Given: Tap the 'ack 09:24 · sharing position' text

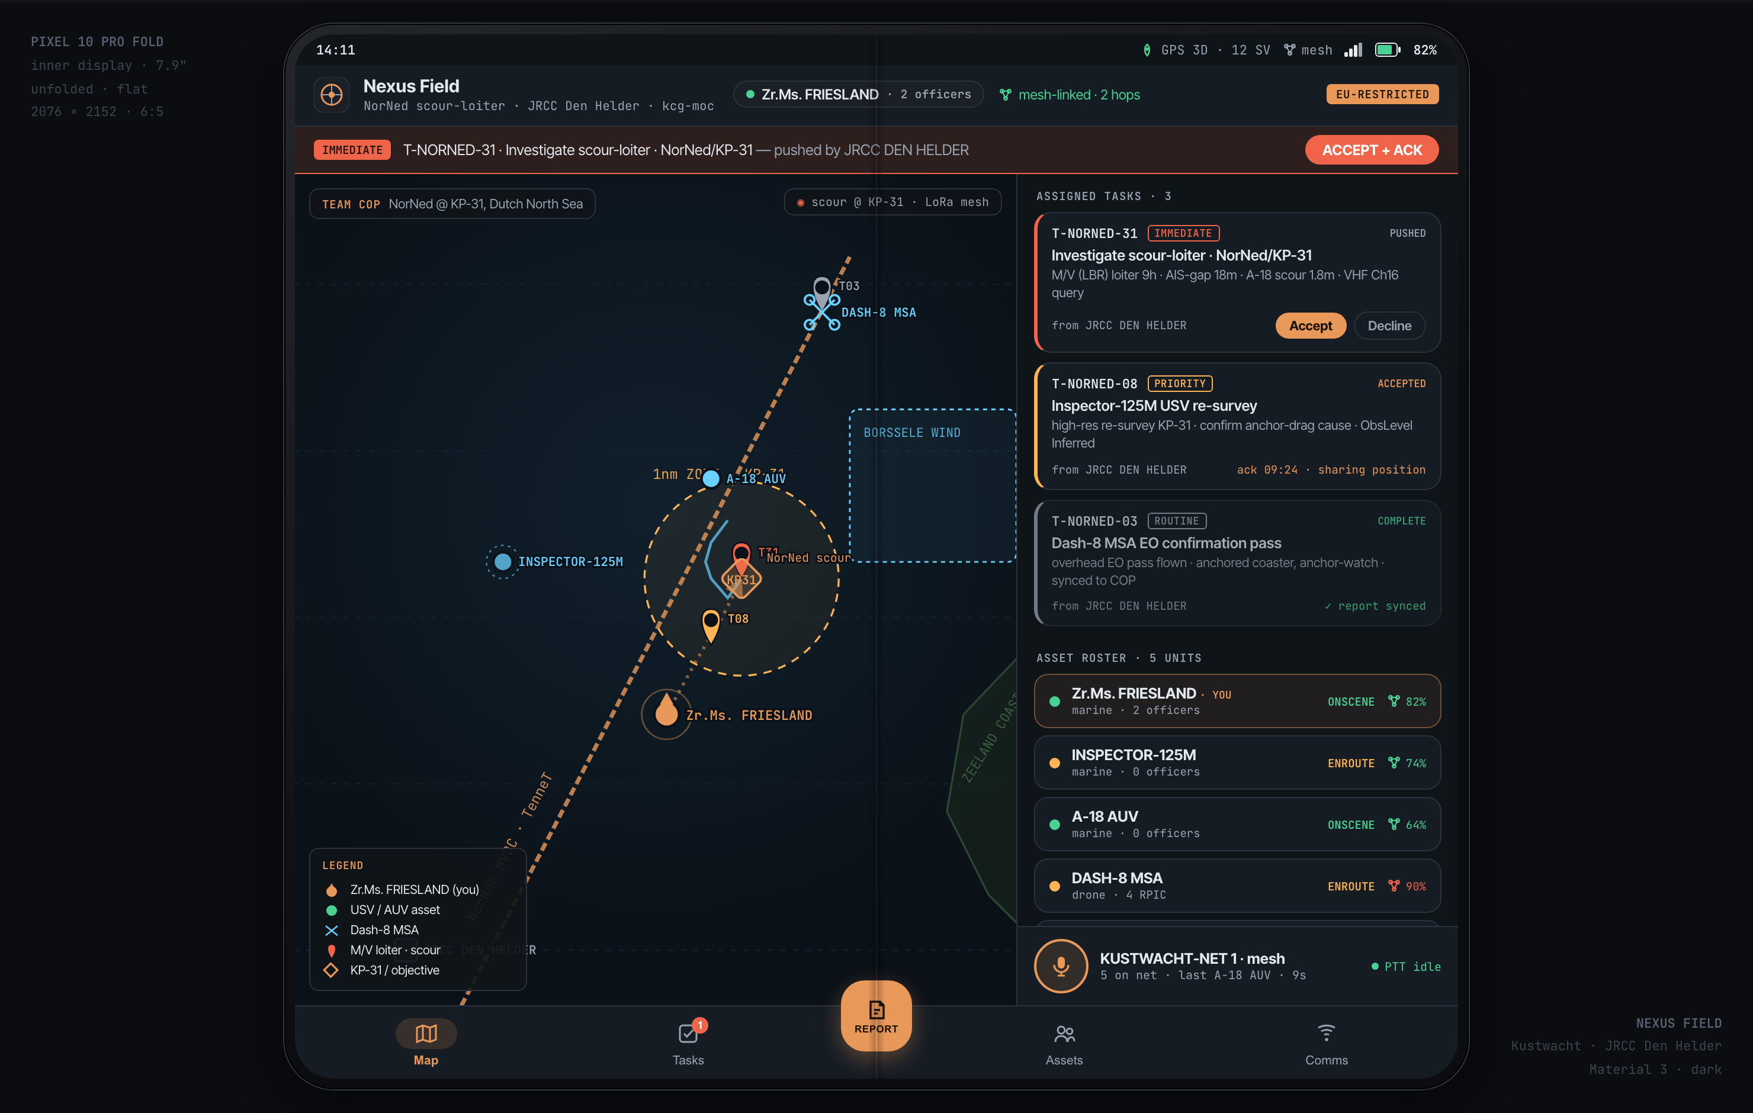Looking at the screenshot, I should pos(1331,469).
